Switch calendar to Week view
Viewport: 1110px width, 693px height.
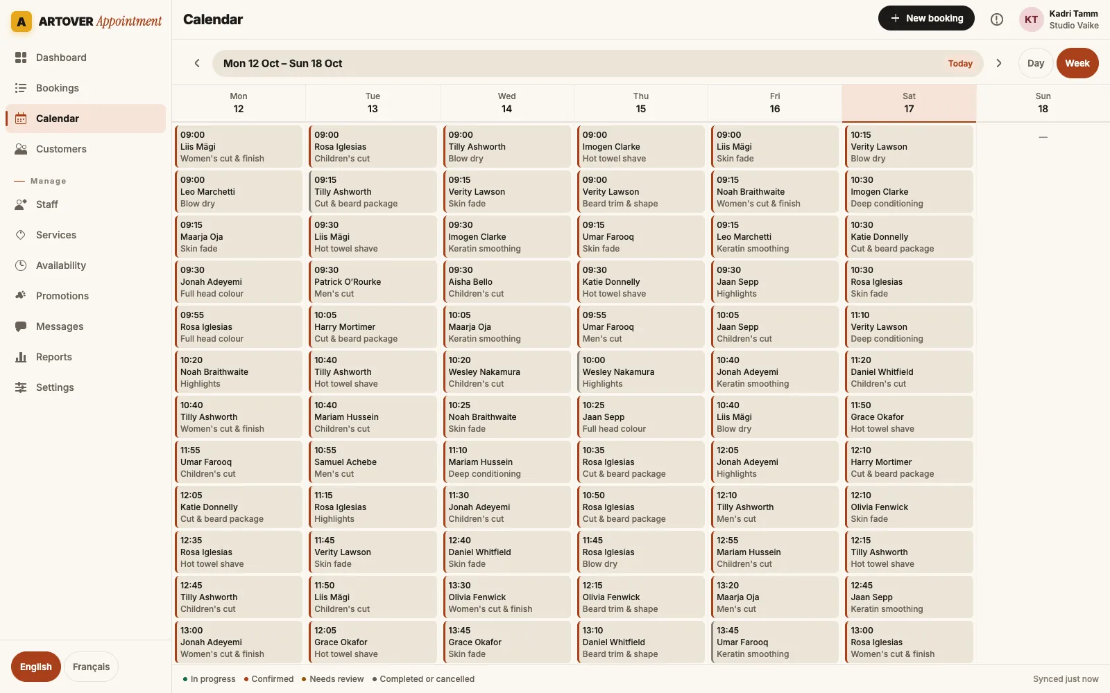(1077, 63)
